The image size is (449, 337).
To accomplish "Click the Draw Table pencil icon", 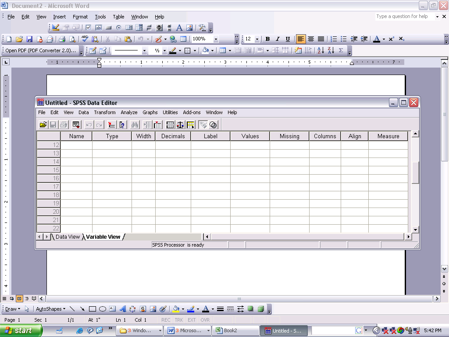I will 93,50.
